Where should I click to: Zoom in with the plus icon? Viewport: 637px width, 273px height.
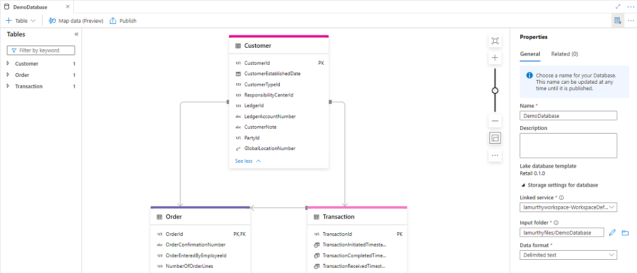pos(495,57)
